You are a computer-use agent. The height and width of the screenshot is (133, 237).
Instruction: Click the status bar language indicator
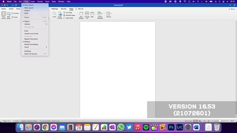click(x=29, y=121)
